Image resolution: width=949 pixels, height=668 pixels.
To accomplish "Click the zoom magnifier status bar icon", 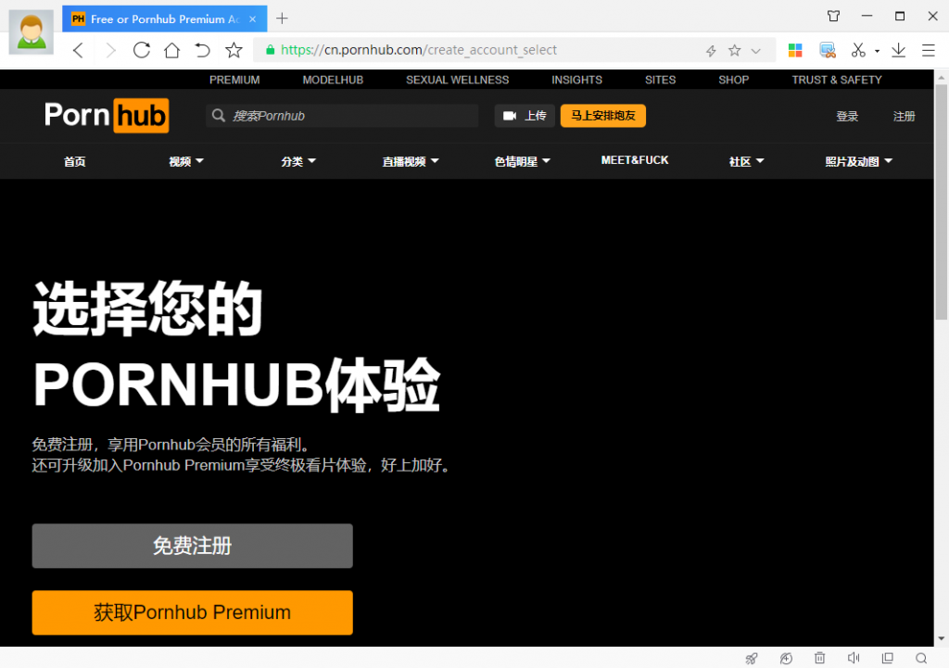I will [x=921, y=659].
